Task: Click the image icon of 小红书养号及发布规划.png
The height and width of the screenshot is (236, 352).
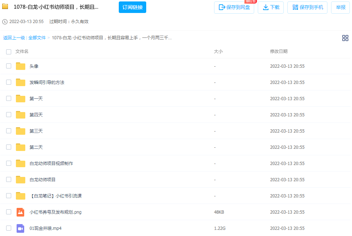Action: pos(21,212)
